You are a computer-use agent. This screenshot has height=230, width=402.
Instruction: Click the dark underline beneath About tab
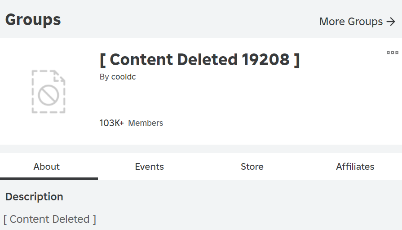coord(49,179)
